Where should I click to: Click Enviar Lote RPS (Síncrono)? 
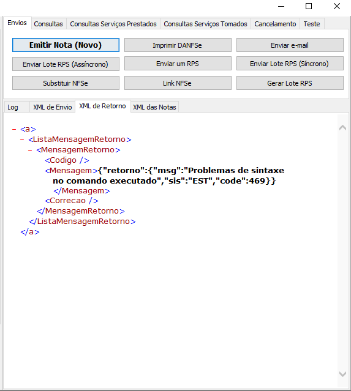[290, 64]
